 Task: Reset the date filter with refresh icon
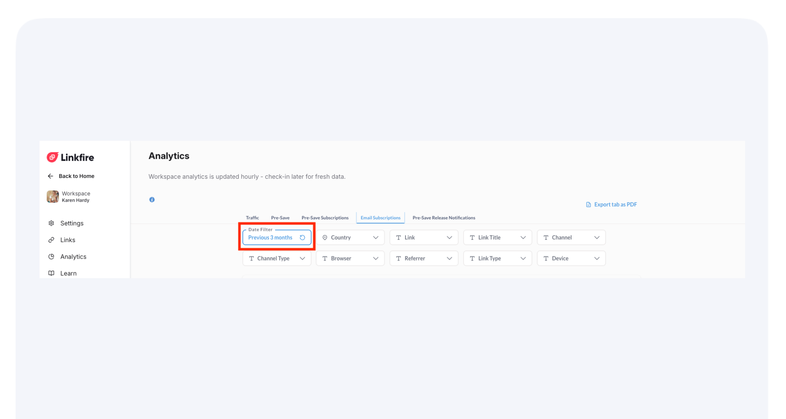click(302, 238)
